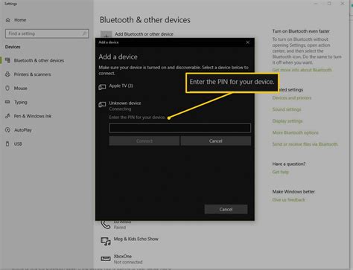Viewport: 353px width, 270px height.
Task: Click the AutoPlay icon
Action: pos(7,129)
